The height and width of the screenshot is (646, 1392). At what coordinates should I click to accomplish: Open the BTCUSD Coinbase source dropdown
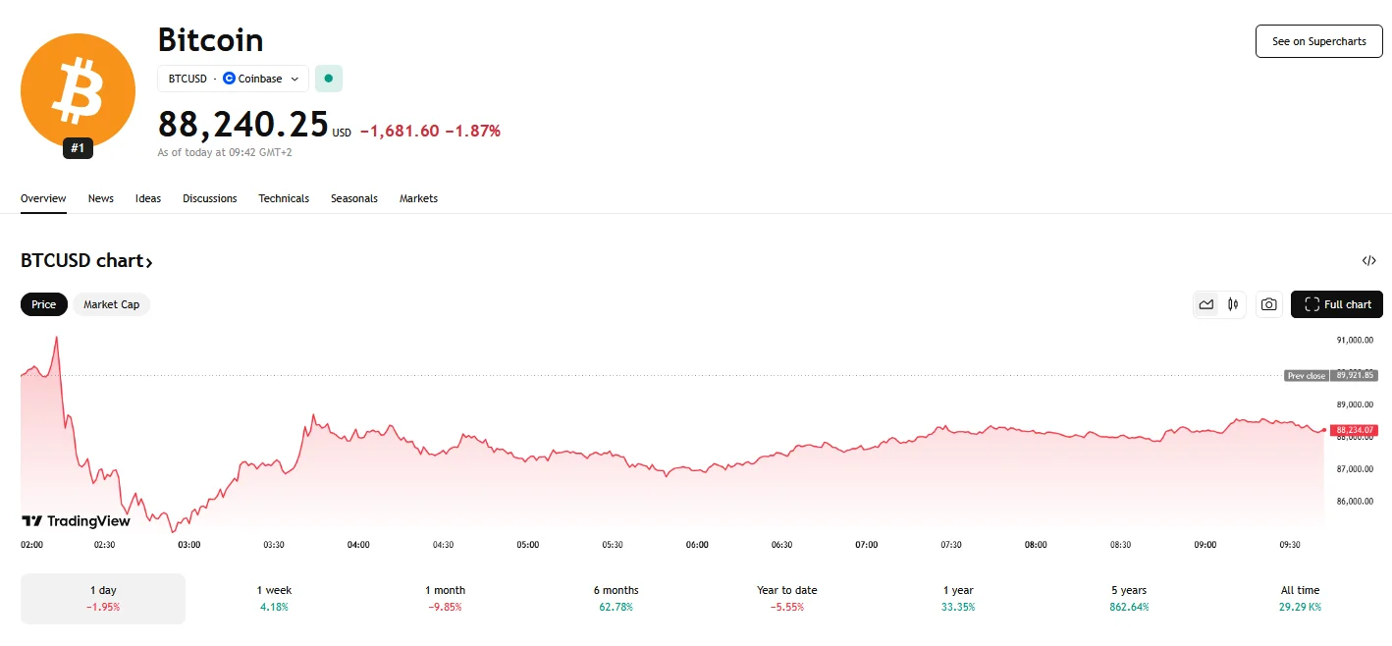[234, 79]
